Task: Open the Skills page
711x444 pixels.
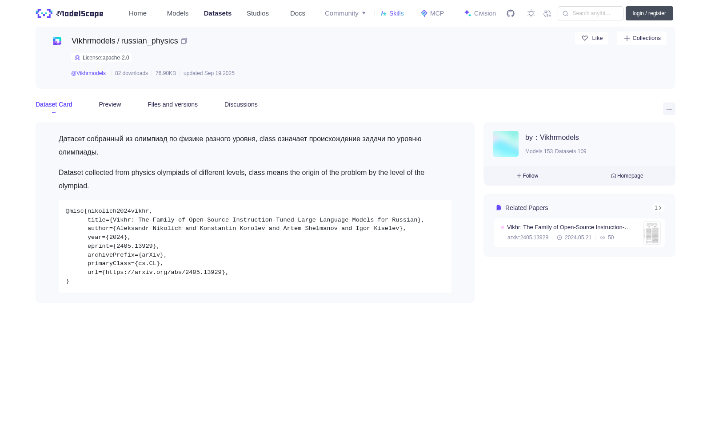Action: click(392, 13)
